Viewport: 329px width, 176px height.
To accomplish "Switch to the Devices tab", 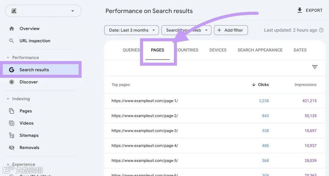I will [218, 50].
